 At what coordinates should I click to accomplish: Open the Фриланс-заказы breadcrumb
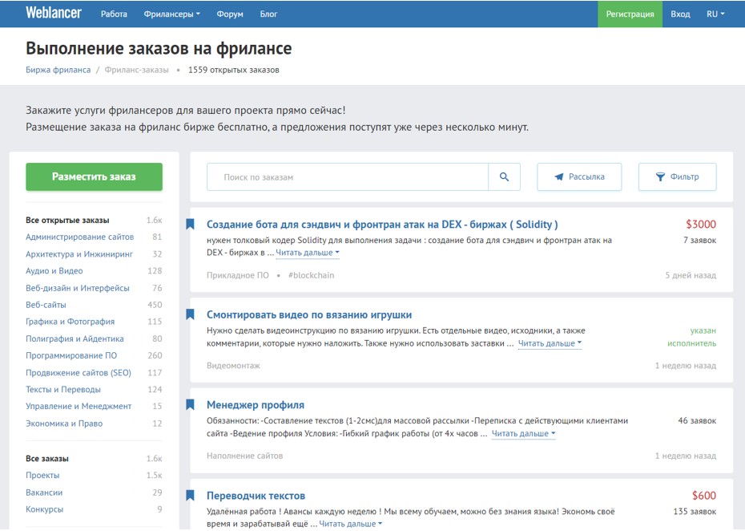pos(136,70)
